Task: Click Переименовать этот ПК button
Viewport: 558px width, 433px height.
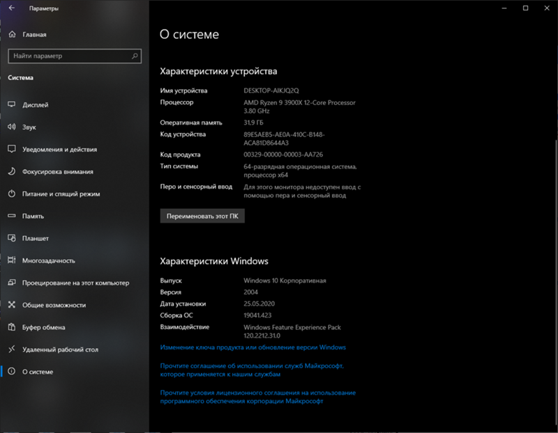Action: pos(202,216)
